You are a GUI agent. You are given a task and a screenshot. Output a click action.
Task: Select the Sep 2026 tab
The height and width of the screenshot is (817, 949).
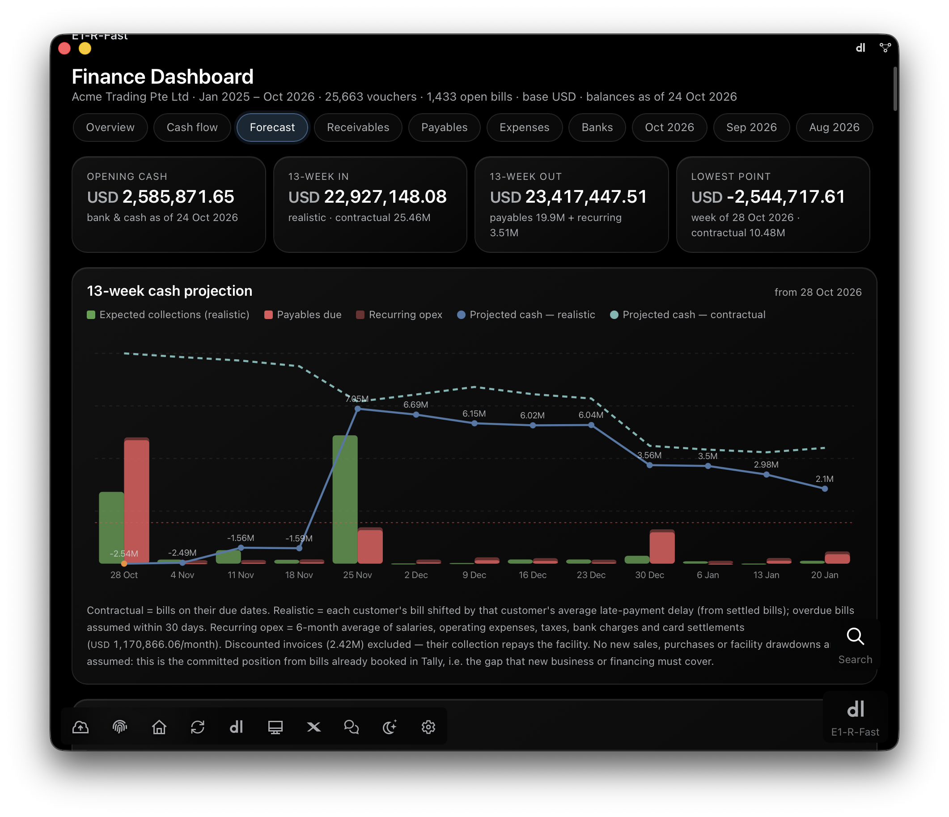752,128
